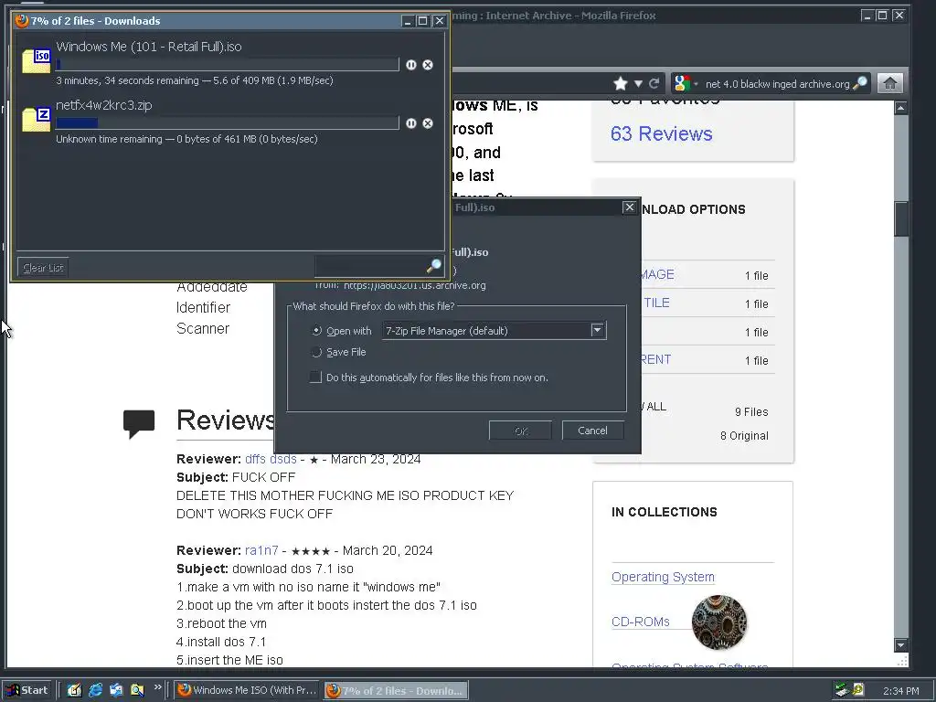Switch to Windows Me ISO taskbar window
Screen dimensions: 936x702
pos(247,690)
